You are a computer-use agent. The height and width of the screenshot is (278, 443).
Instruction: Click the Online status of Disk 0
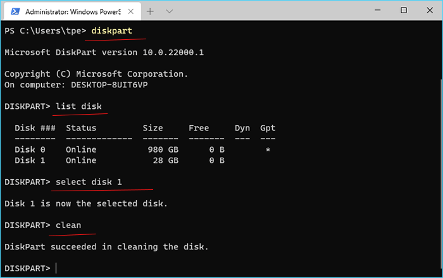[81, 149]
